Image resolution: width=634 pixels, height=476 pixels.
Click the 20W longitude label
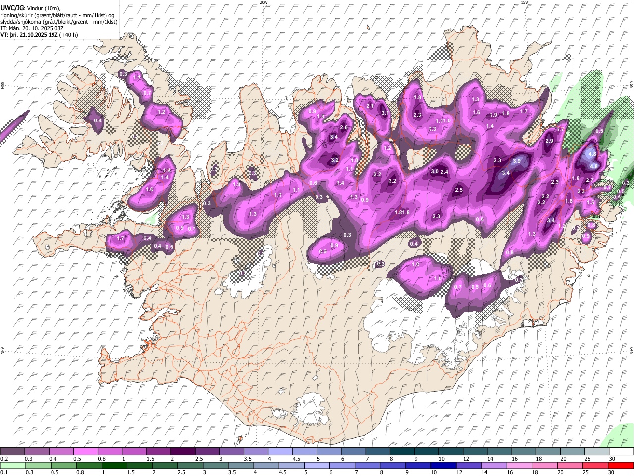264,2
